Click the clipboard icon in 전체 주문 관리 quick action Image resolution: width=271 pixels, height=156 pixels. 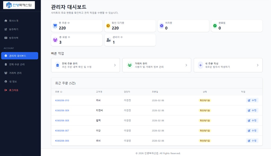pos(57,65)
